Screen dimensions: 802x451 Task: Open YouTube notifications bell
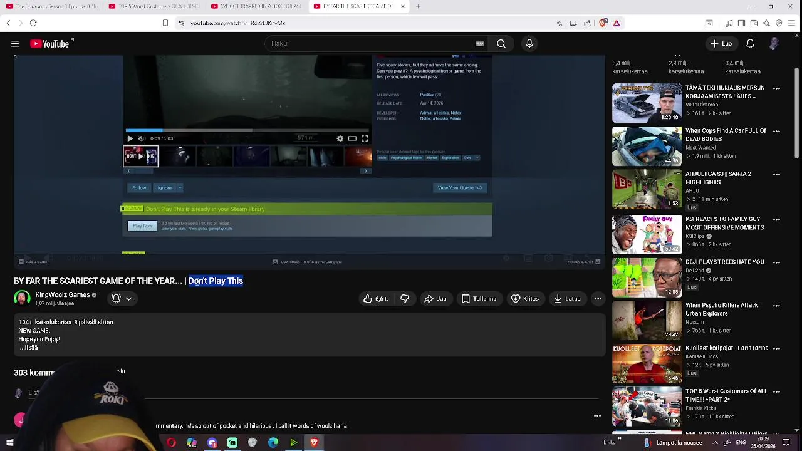tap(750, 44)
